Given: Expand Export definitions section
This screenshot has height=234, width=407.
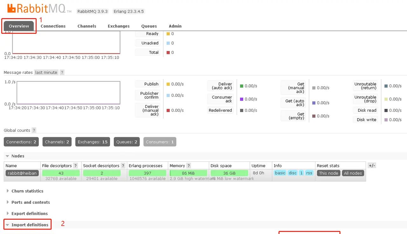Looking at the screenshot, I should point(30,214).
